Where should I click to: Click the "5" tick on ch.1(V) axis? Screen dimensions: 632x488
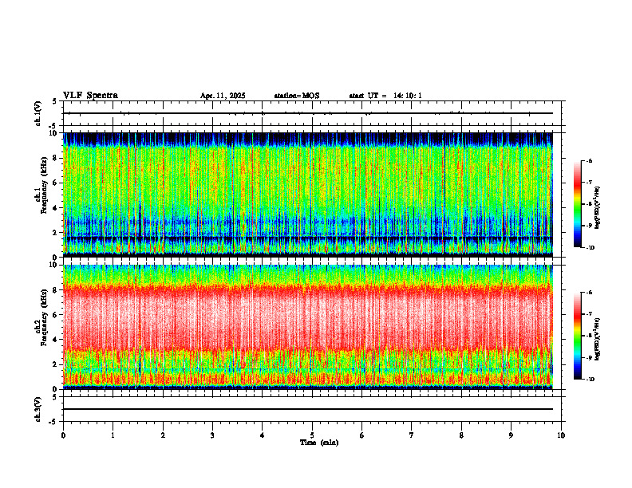point(54,101)
